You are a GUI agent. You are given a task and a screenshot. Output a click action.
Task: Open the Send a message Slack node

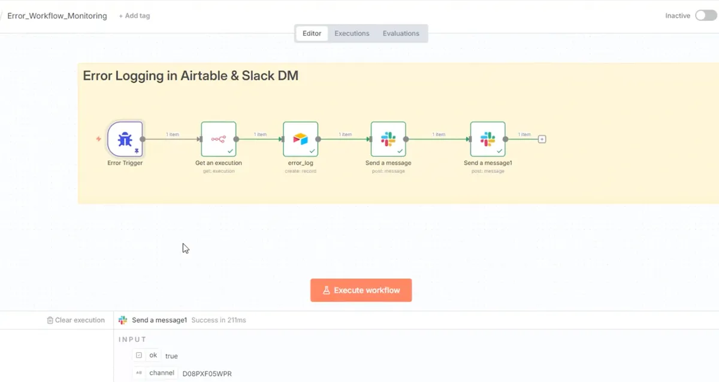tap(388, 139)
